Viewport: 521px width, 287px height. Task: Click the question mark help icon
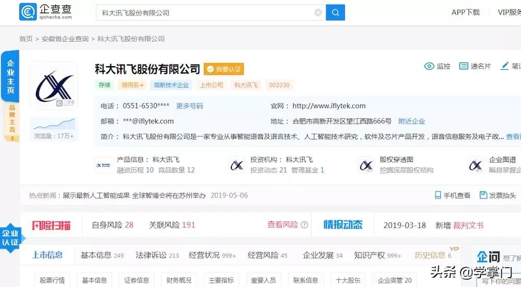[304, 225]
